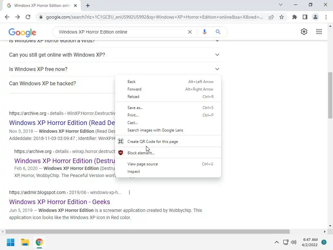Choose Back in the context menu
The height and width of the screenshot is (250, 333).
(x=168, y=82)
